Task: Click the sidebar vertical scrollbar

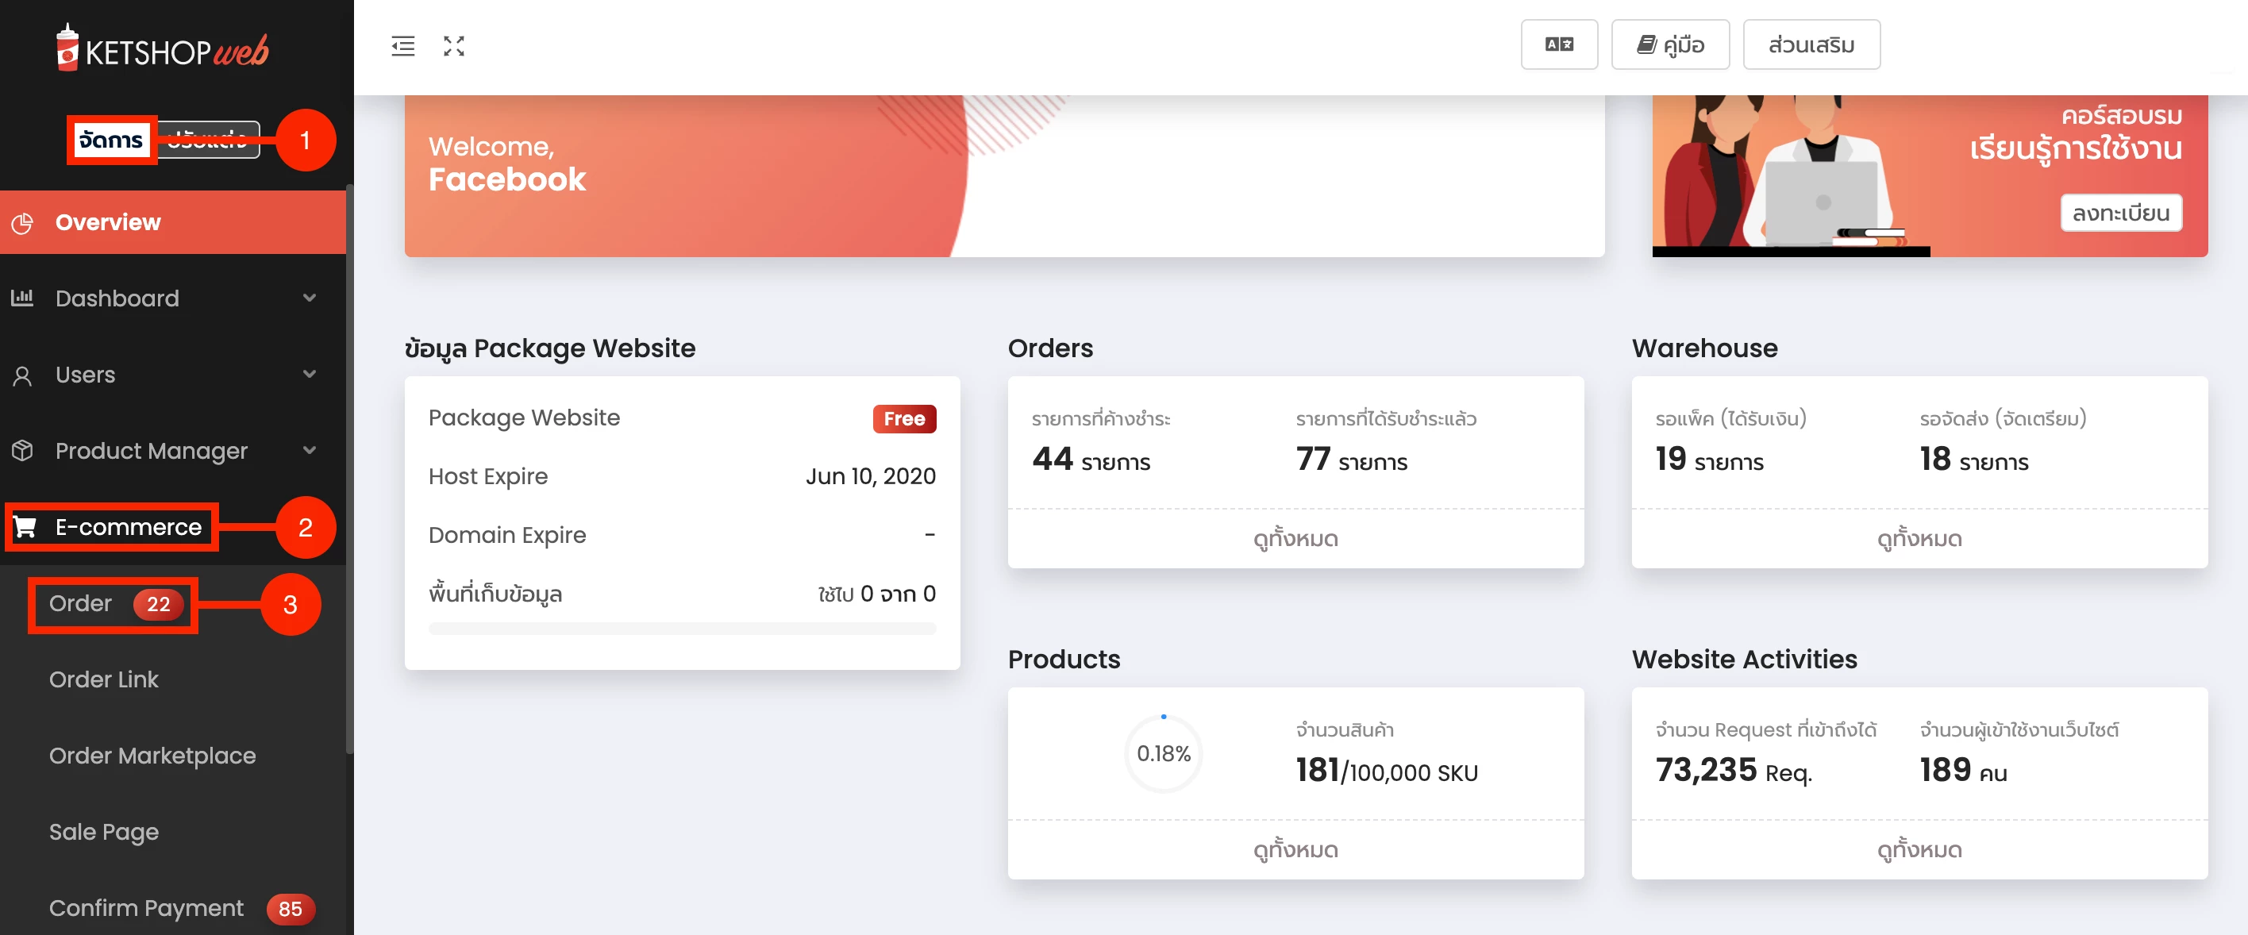Action: (349, 469)
